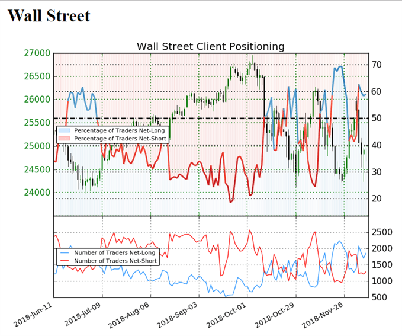Image resolution: width=402 pixels, height=336 pixels.
Task: Click the 1500 traders axis label
Action: (x=382, y=265)
